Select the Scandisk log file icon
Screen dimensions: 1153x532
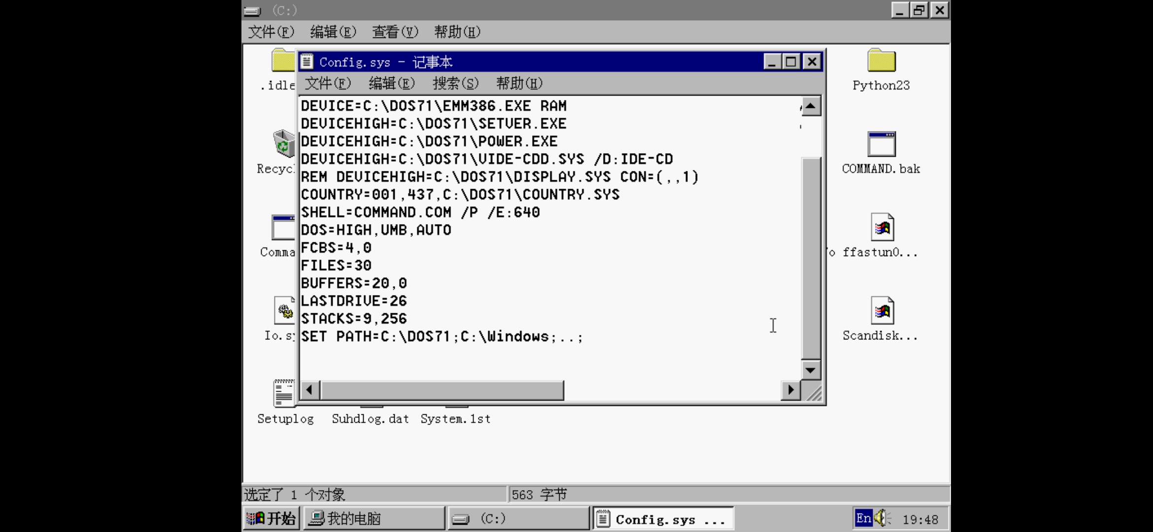[882, 311]
